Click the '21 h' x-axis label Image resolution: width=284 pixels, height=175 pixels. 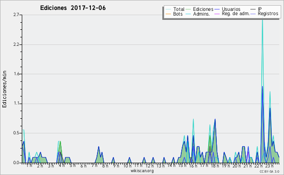click(248, 166)
